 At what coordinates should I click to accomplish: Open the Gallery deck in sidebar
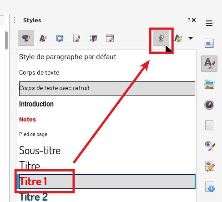coord(209,84)
